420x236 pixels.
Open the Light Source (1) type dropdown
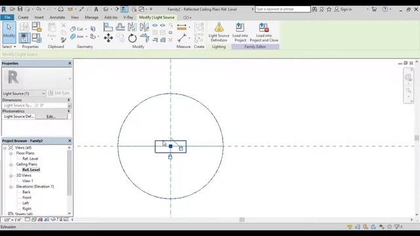(24, 93)
